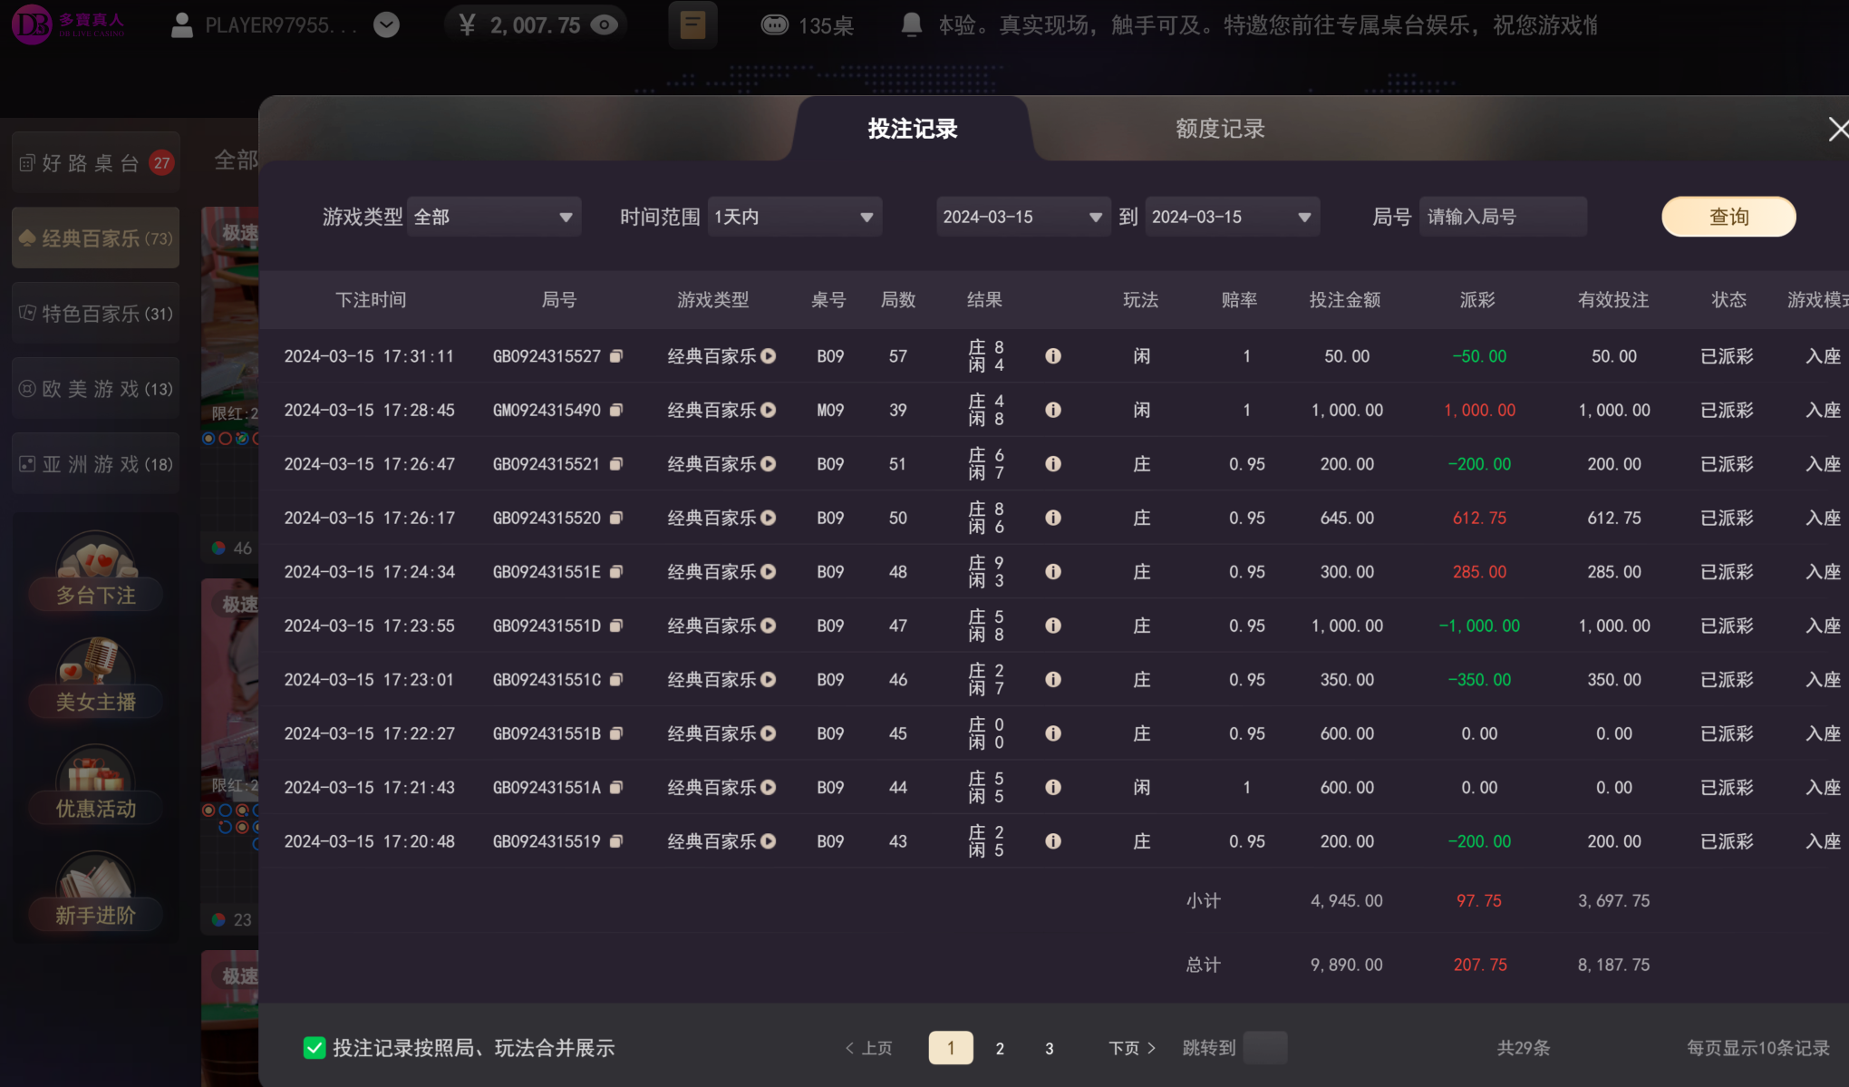The height and width of the screenshot is (1087, 1849).
Task: Show result info for round 51
Action: 1053,464
